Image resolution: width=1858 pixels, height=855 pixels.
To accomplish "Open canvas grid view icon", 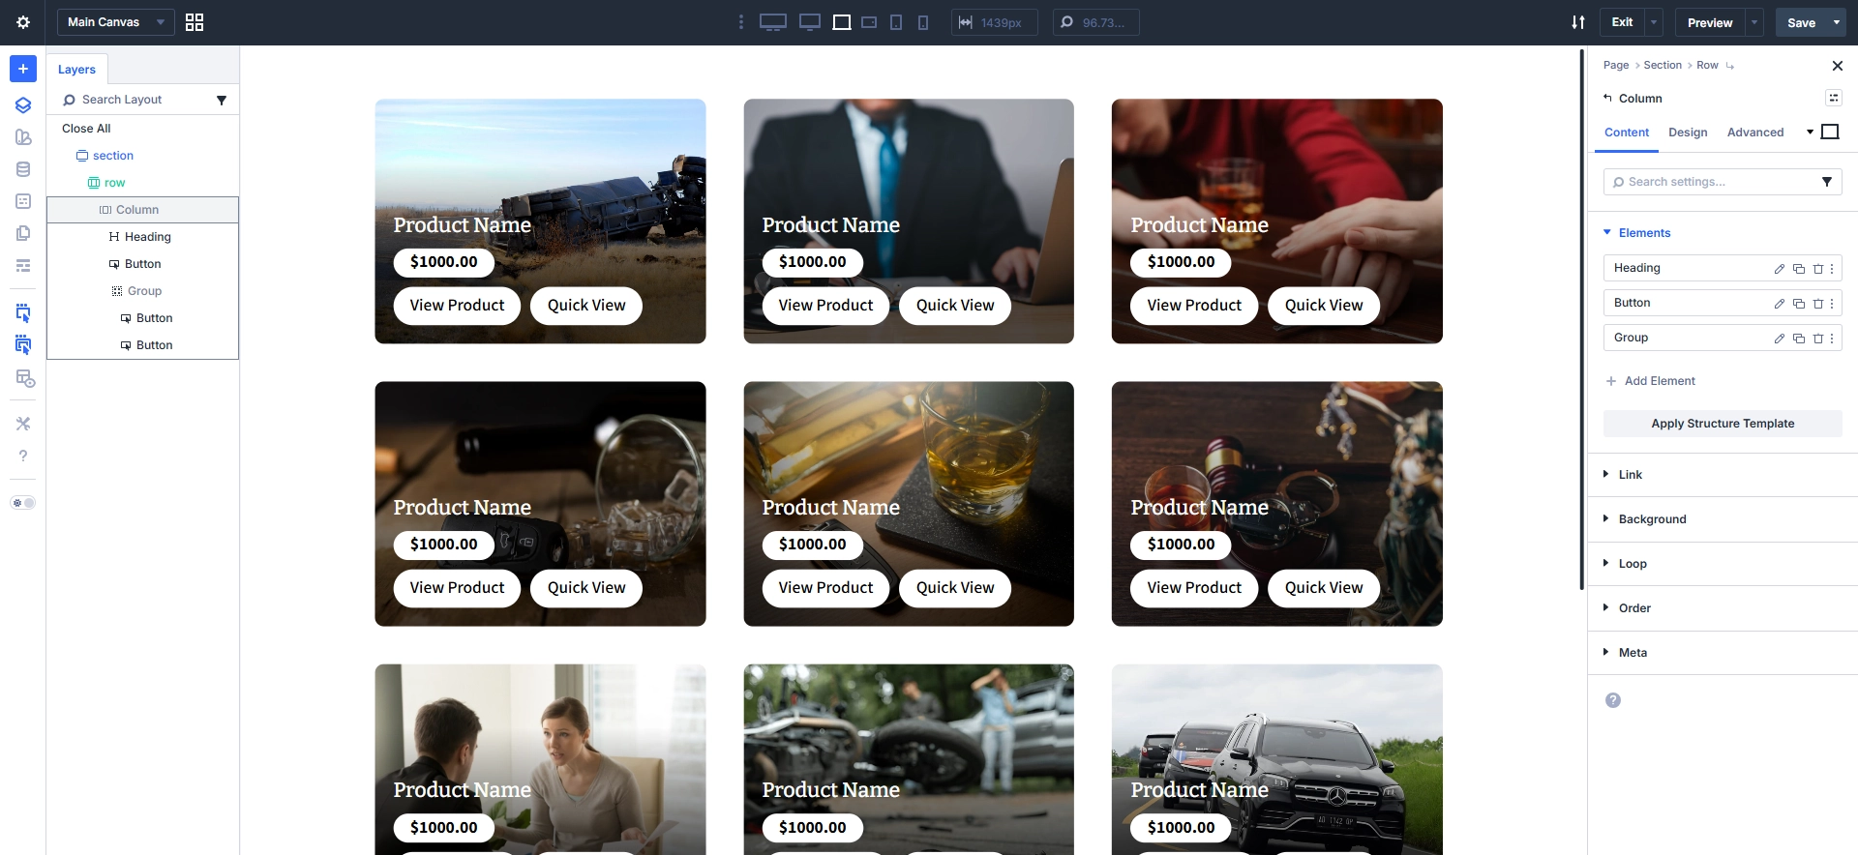I will click(x=195, y=22).
